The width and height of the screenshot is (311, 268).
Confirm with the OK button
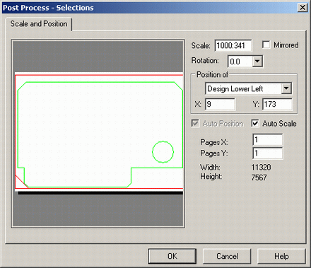click(x=172, y=256)
